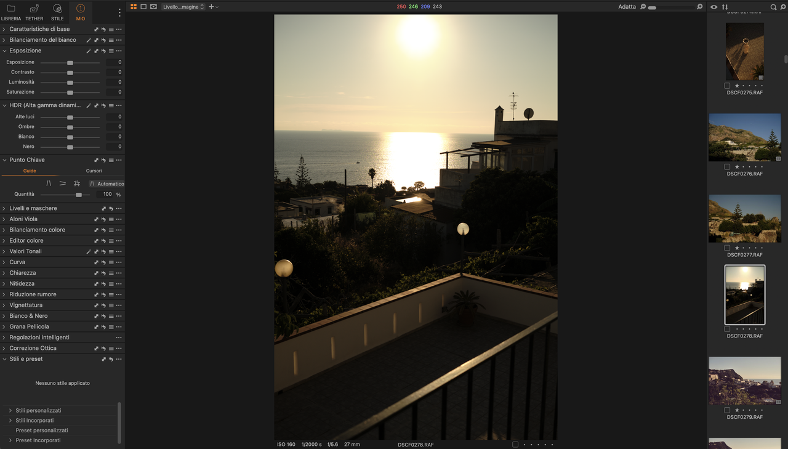This screenshot has width=788, height=449.
Task: Open presets list icon on Nitidezza
Action: point(111,284)
